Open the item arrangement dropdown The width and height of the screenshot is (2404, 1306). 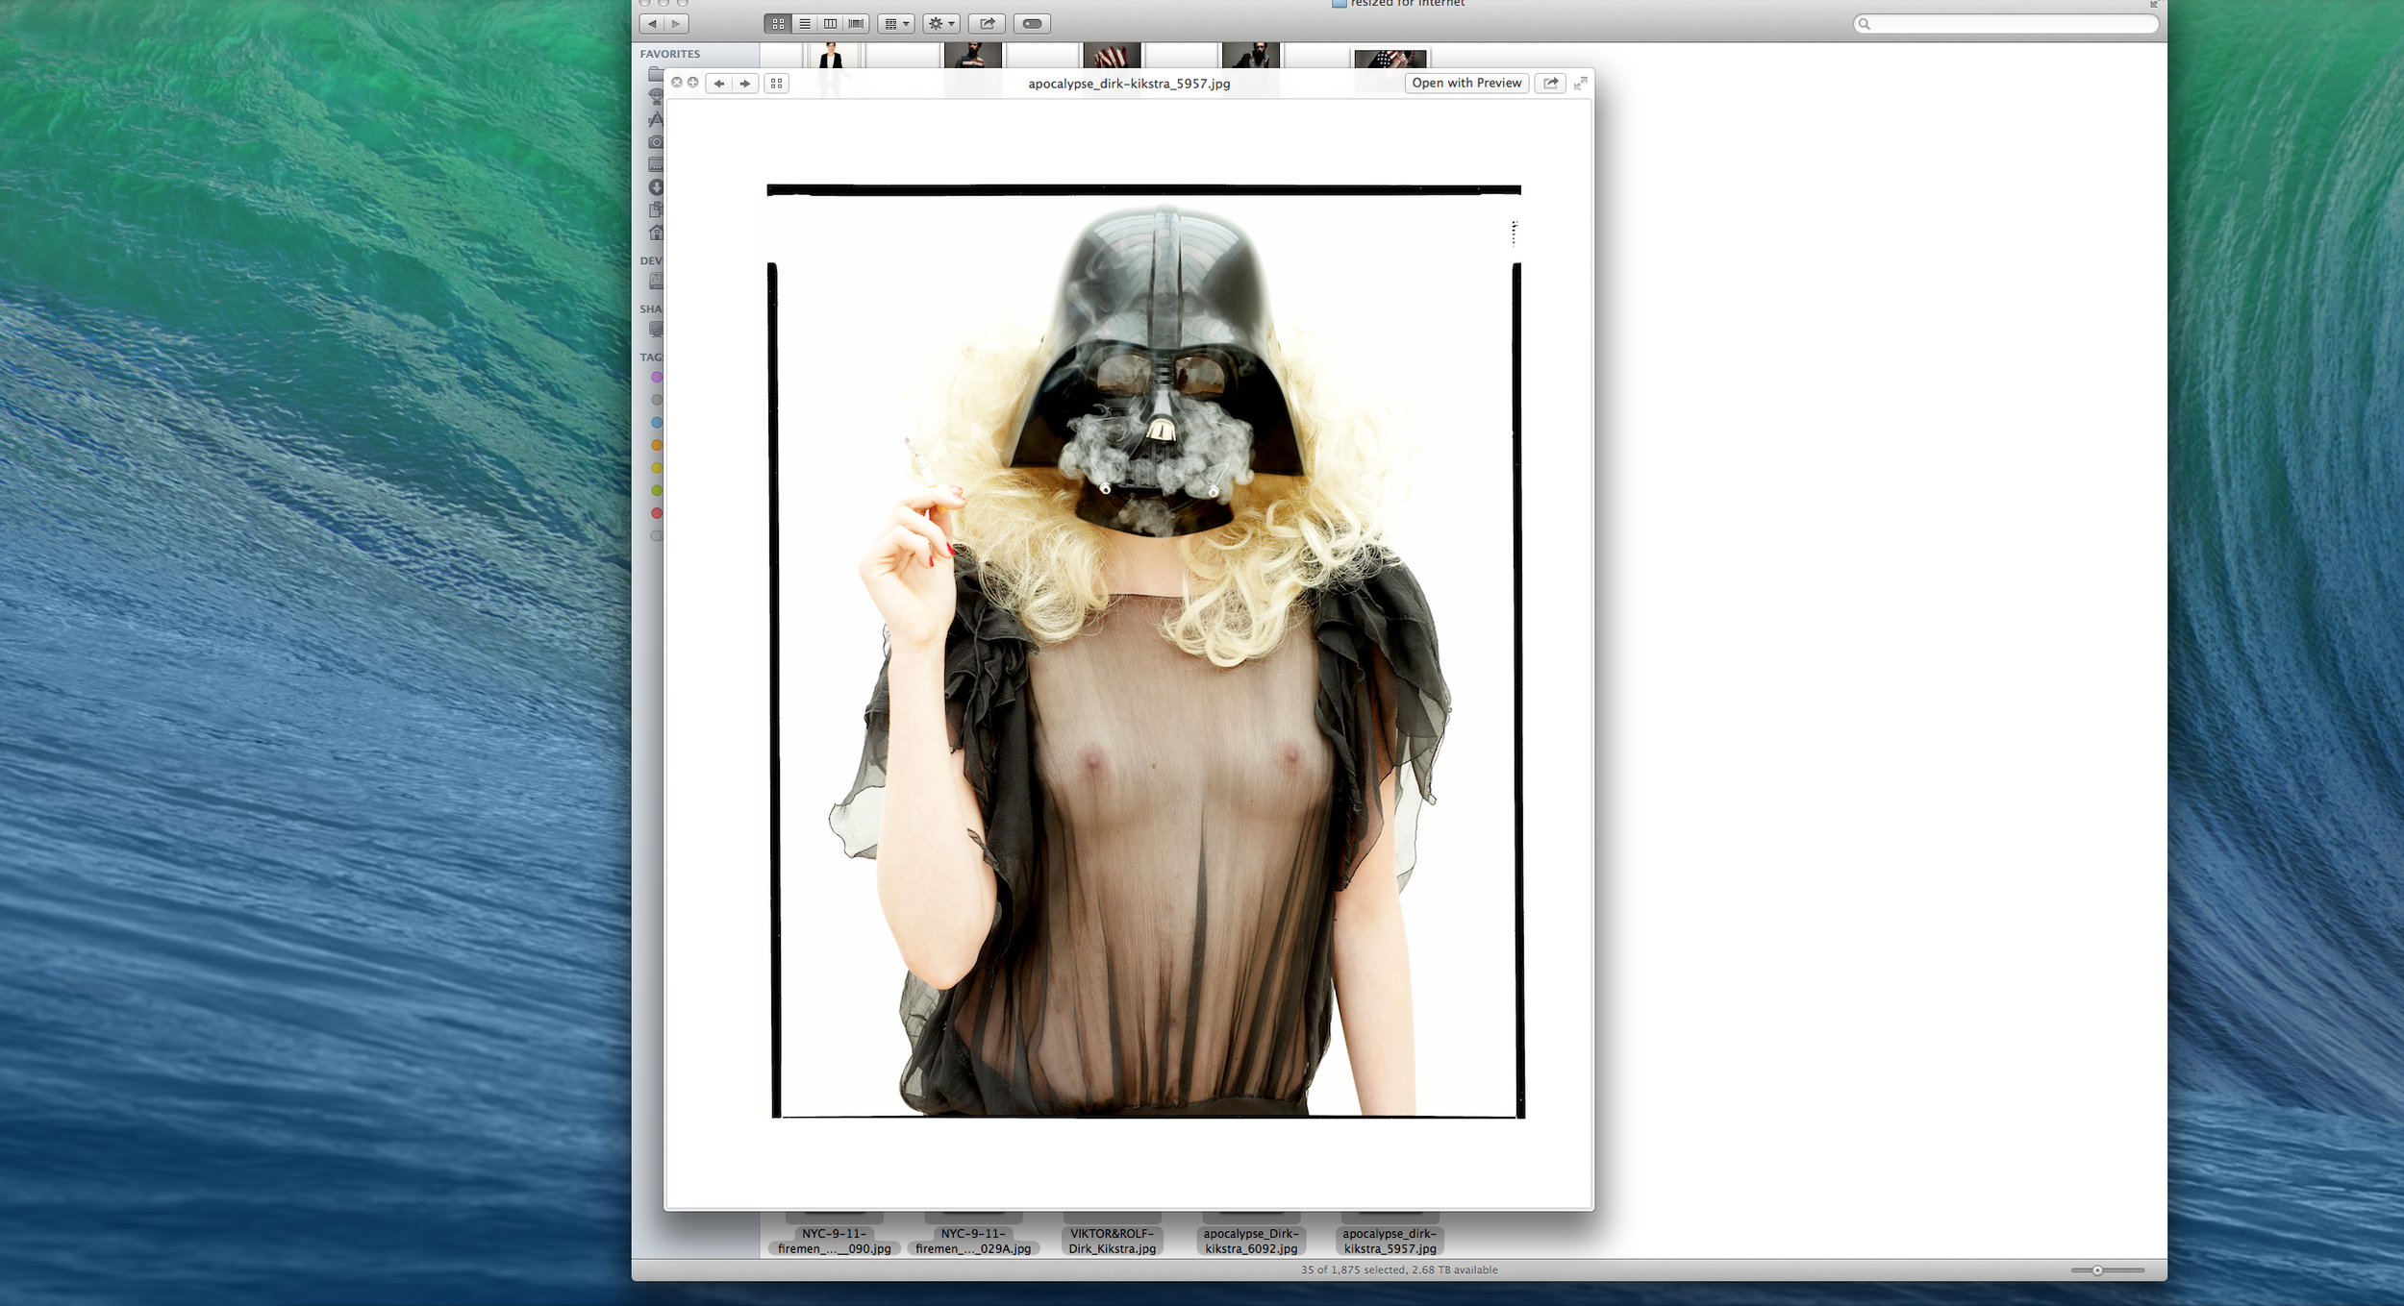895,24
